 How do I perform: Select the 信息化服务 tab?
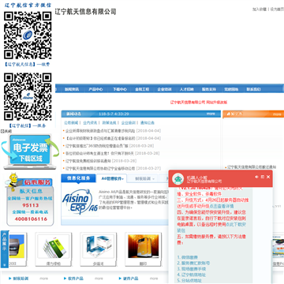pyautogui.click(x=78, y=178)
